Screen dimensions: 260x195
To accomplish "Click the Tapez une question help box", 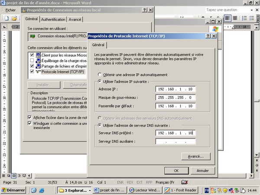I will pyautogui.click(x=227, y=10).
